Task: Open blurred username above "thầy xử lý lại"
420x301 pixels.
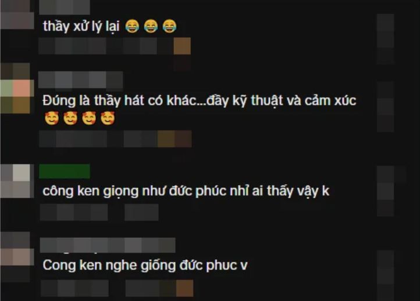Action: 65,8
